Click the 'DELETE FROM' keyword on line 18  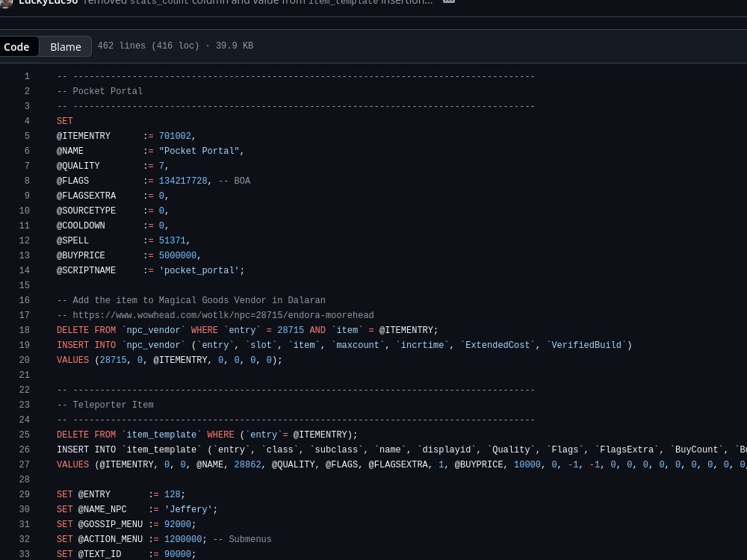[x=86, y=330]
